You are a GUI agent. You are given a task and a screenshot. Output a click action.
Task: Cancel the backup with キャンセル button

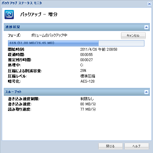click(133, 36)
